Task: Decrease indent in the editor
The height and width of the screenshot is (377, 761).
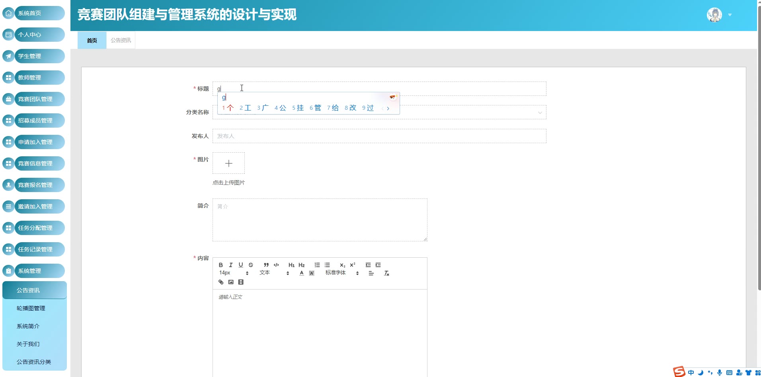Action: coord(368,265)
